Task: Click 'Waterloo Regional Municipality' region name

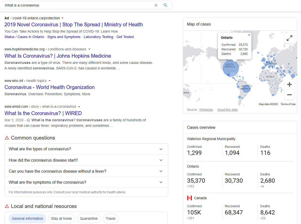Action: pyautogui.click(x=211, y=139)
